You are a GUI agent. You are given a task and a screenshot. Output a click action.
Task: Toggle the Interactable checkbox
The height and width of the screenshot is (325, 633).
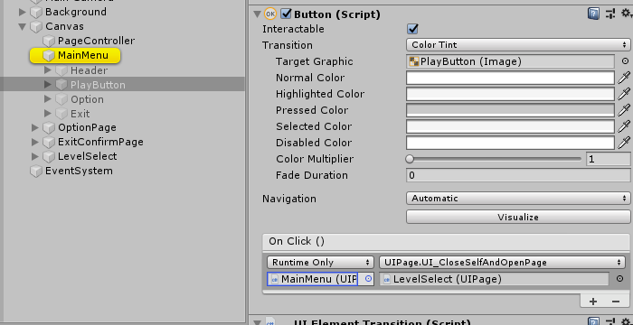click(x=412, y=29)
